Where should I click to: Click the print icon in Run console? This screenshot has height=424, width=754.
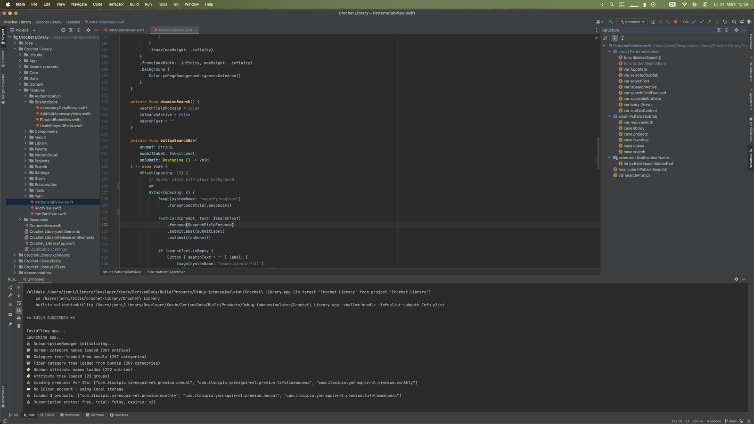(x=19, y=318)
